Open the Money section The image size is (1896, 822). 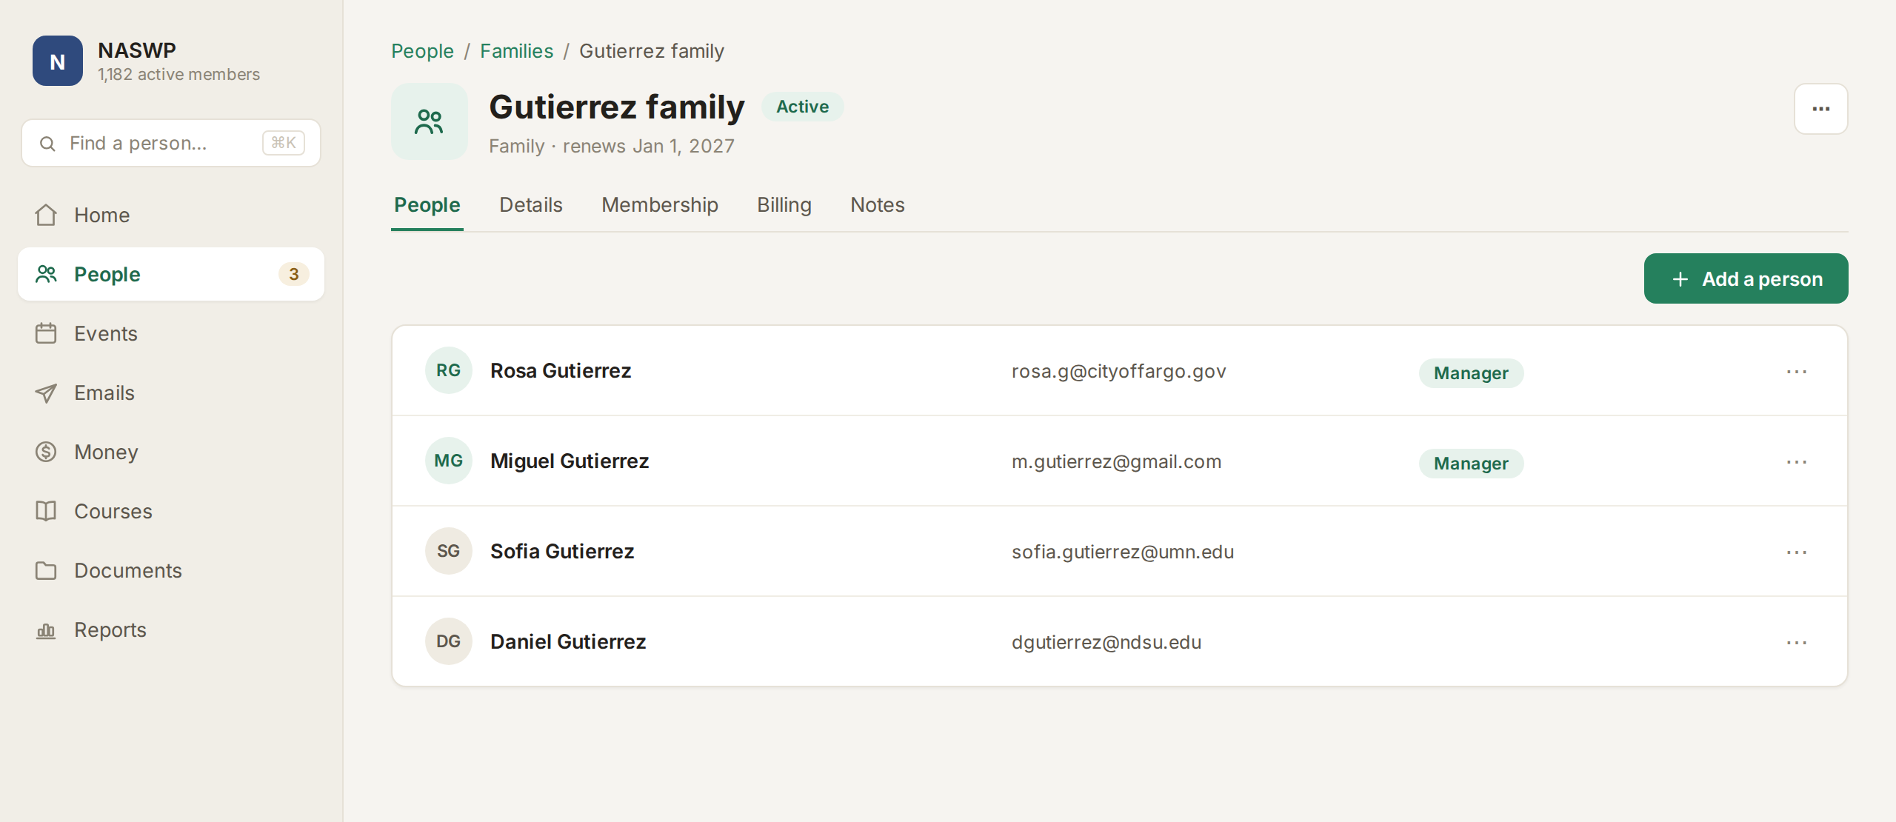[171, 452]
